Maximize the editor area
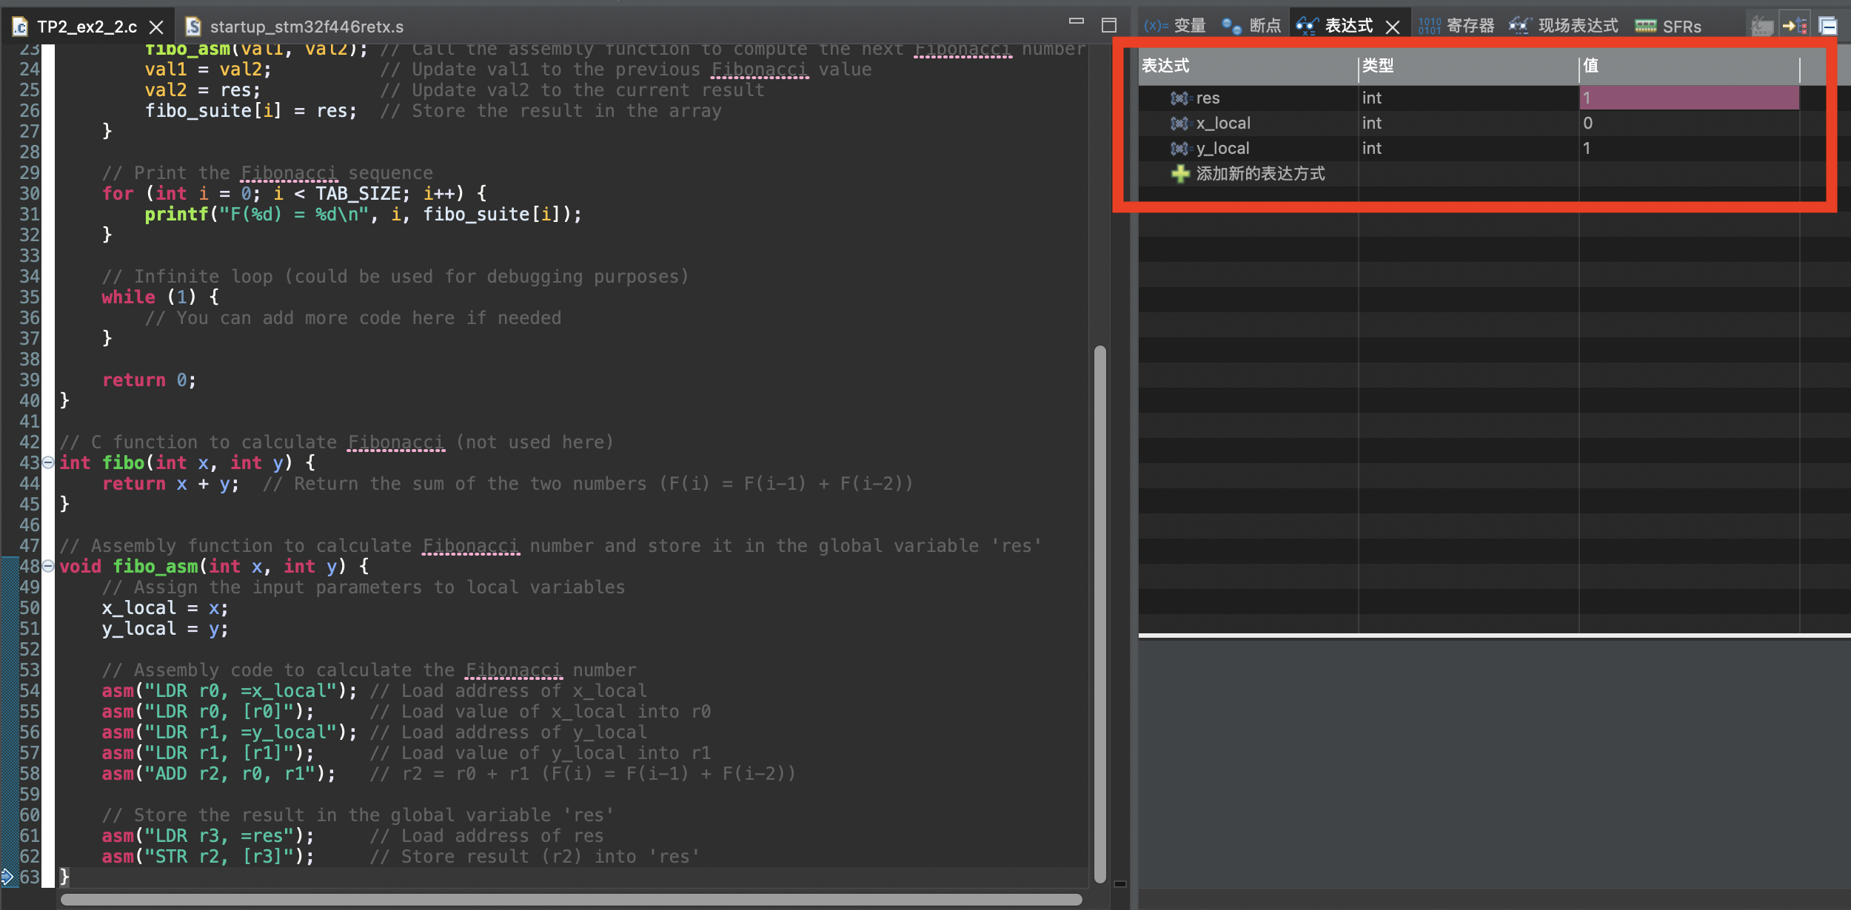 click(1108, 25)
